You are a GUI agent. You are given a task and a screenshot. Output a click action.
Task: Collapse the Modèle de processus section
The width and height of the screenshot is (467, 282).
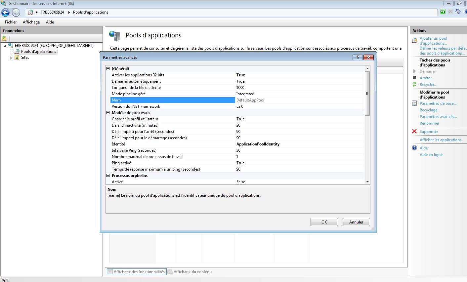tap(108, 113)
